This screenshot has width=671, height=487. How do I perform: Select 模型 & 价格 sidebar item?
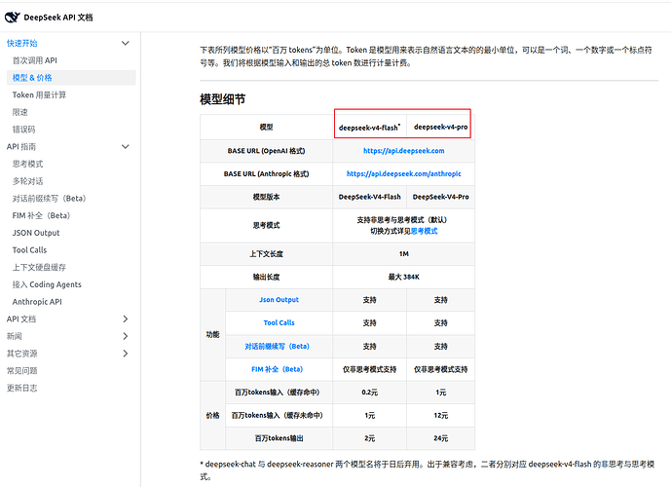click(71, 78)
